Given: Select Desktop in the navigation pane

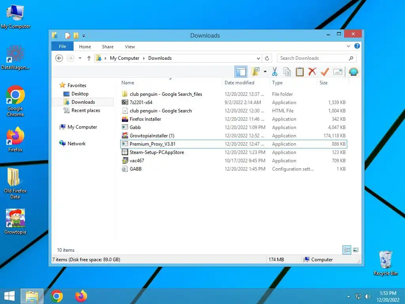Looking at the screenshot, I should (80, 94).
